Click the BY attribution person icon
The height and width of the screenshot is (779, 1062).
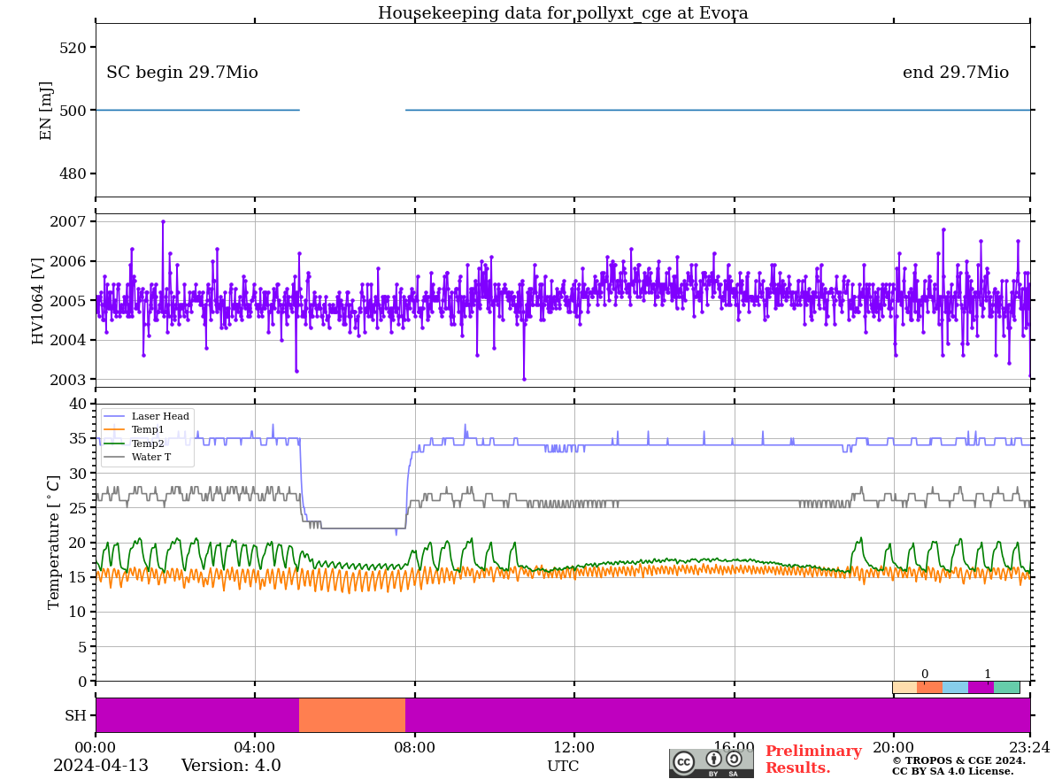click(713, 759)
